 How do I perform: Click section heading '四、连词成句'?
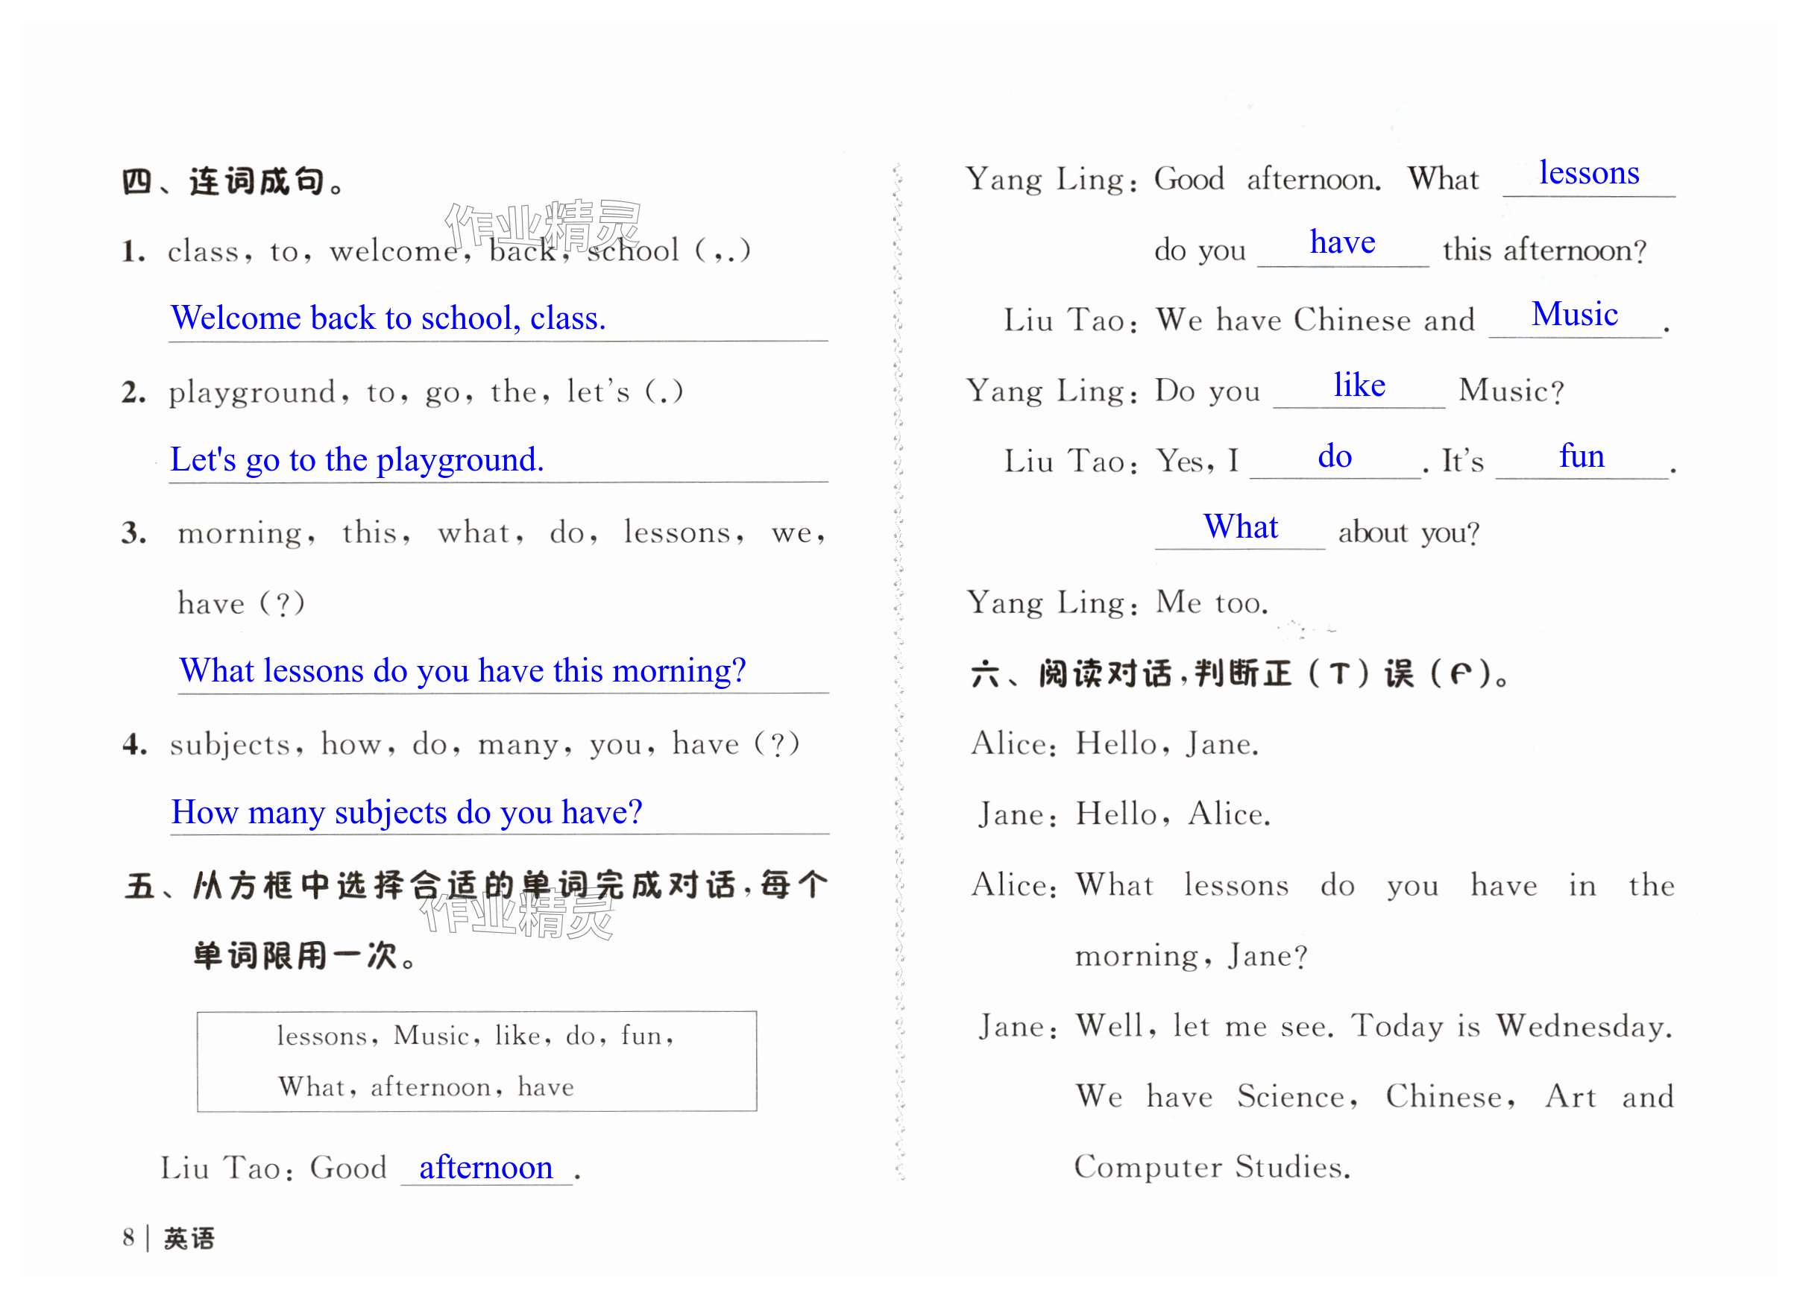coord(233,182)
